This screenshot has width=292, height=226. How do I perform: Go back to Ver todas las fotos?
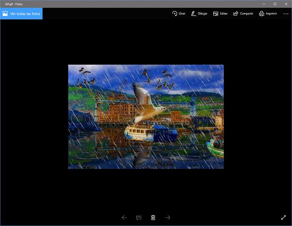[x=21, y=14]
